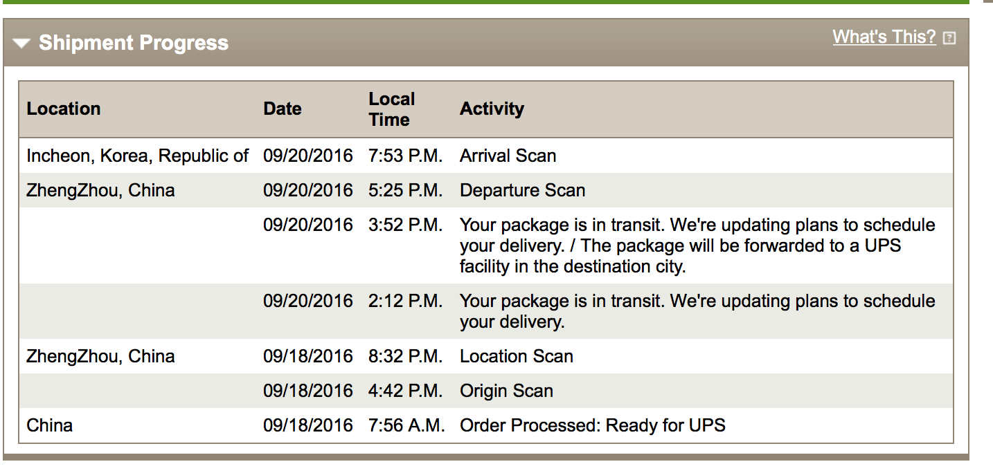Select the Location column header
The height and width of the screenshot is (473, 993).
[64, 109]
